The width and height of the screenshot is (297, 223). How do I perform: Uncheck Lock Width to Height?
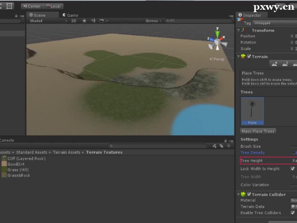292,169
